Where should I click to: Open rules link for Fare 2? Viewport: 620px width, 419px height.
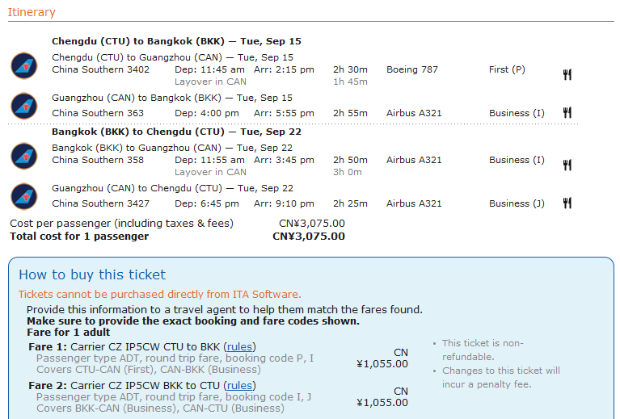(239, 386)
